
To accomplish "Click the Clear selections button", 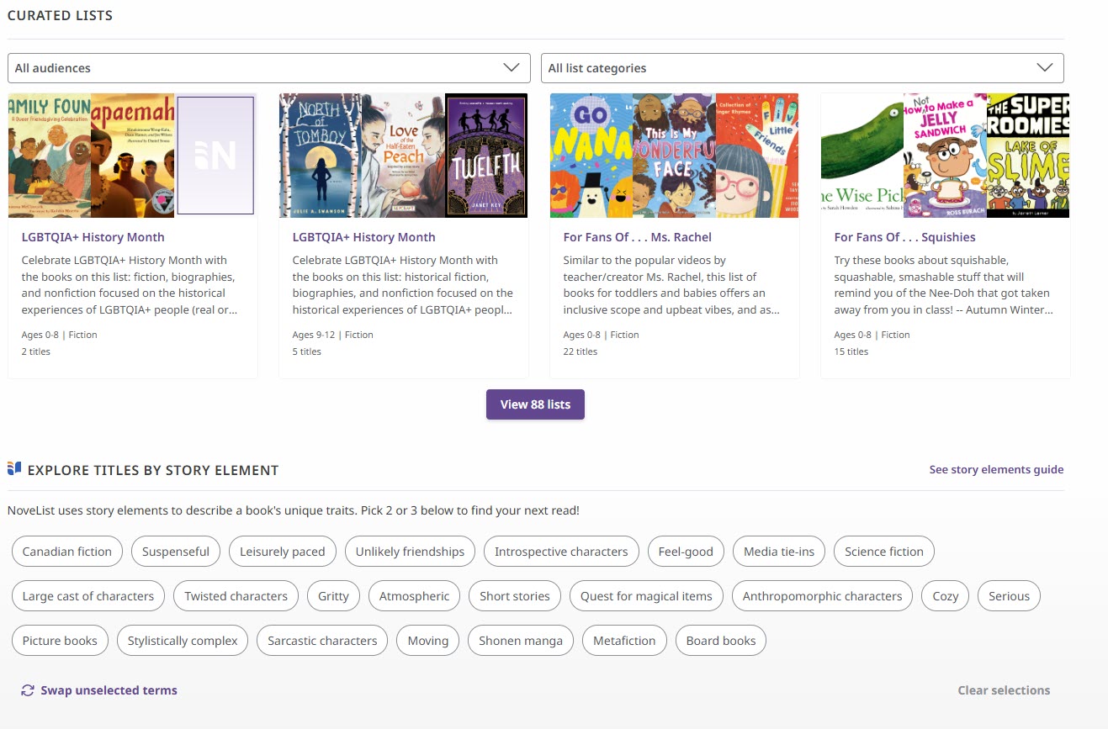I will point(1004,690).
